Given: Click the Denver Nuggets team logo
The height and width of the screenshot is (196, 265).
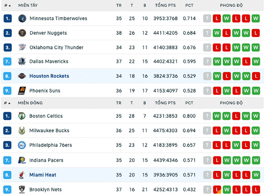Looking at the screenshot, I should 22,33.
